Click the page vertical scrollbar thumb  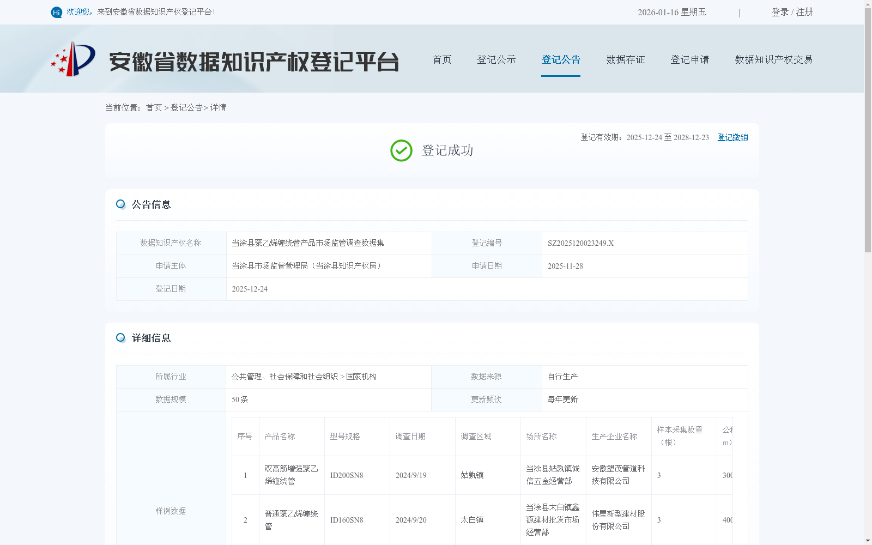coord(868,130)
